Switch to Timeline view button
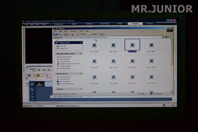198x132 pixels. [x=38, y=75]
